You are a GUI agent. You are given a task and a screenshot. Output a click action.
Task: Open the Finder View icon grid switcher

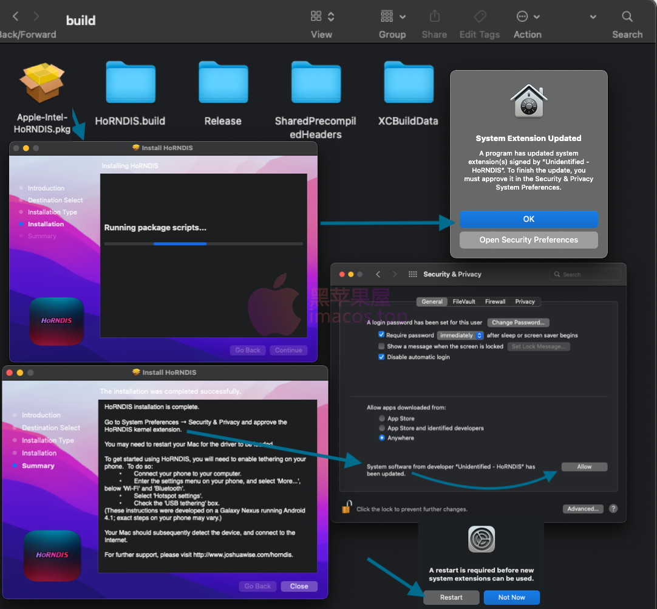[316, 16]
